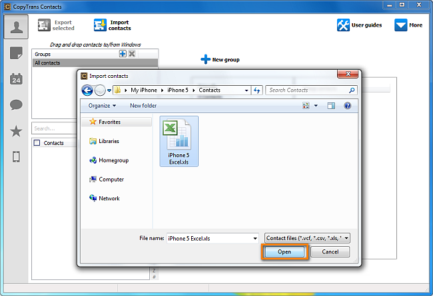Refresh the folder view
The width and height of the screenshot is (433, 296).
pos(257,90)
